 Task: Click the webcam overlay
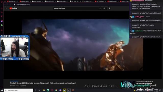pyautogui.click(x=15, y=48)
